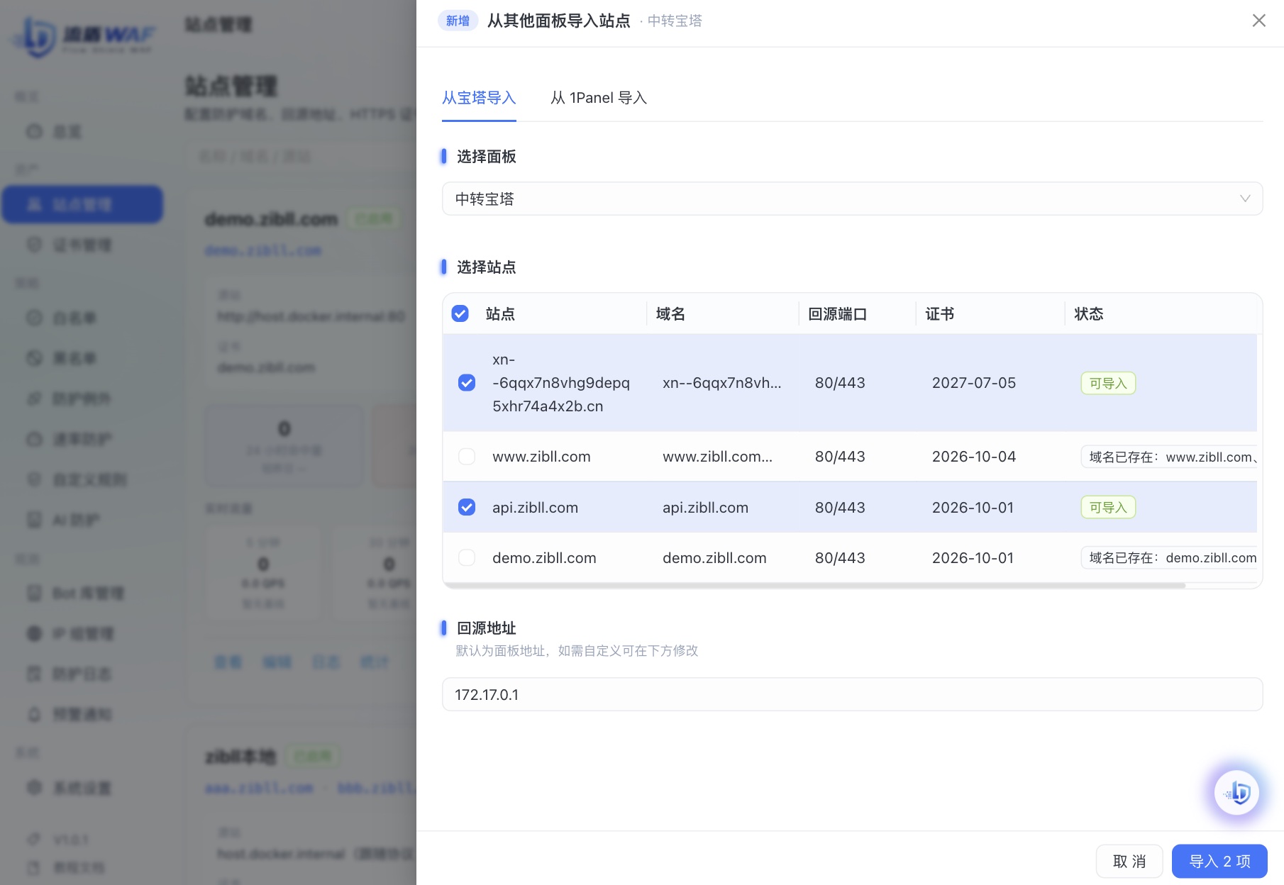Switch to the 从 1Panel 导入 tab
The width and height of the screenshot is (1284, 885).
click(x=599, y=98)
